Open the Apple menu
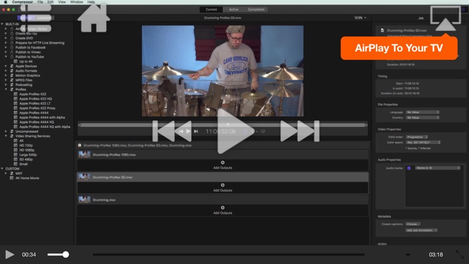The image size is (469, 264). click(6, 2)
